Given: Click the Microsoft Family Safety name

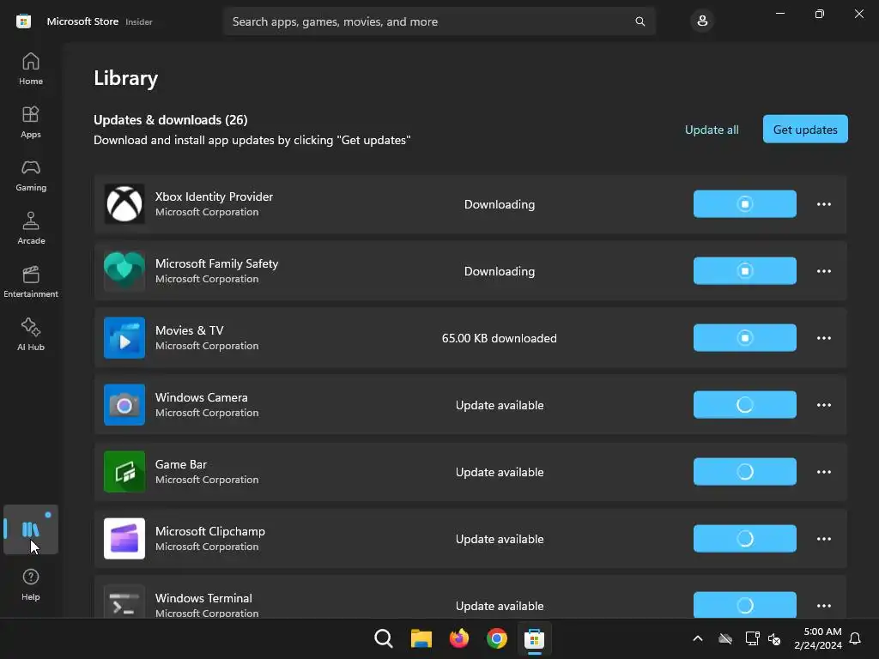Looking at the screenshot, I should coord(216,263).
